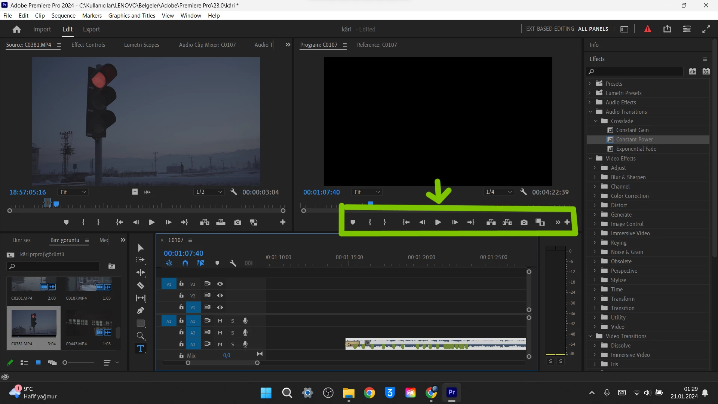This screenshot has height=404, width=718.
Task: Expand the Lumetri Presets folder
Action: (x=590, y=93)
